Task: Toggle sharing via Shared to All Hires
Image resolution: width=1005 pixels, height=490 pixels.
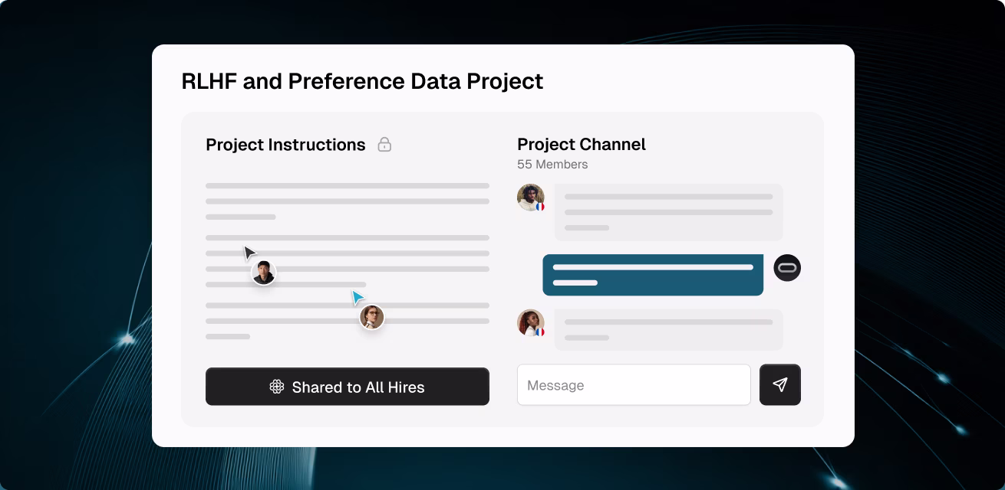Action: [348, 387]
